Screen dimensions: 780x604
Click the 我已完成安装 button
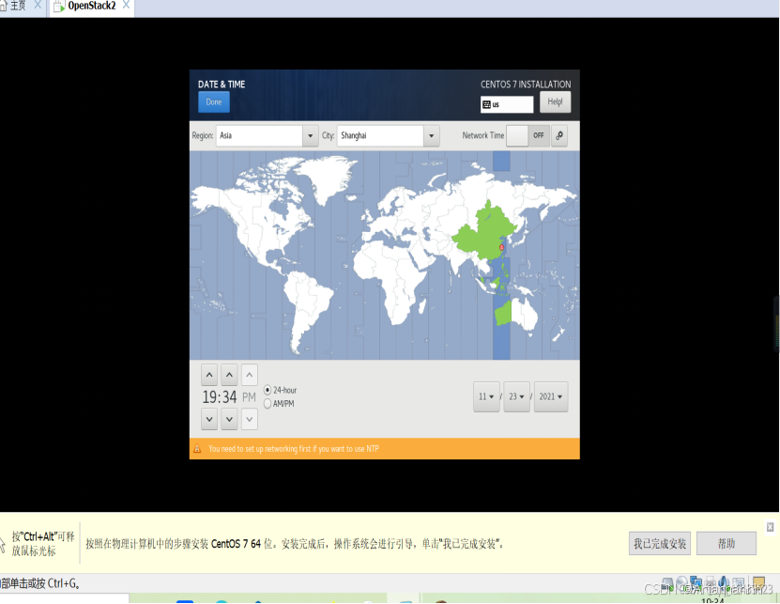[660, 543]
